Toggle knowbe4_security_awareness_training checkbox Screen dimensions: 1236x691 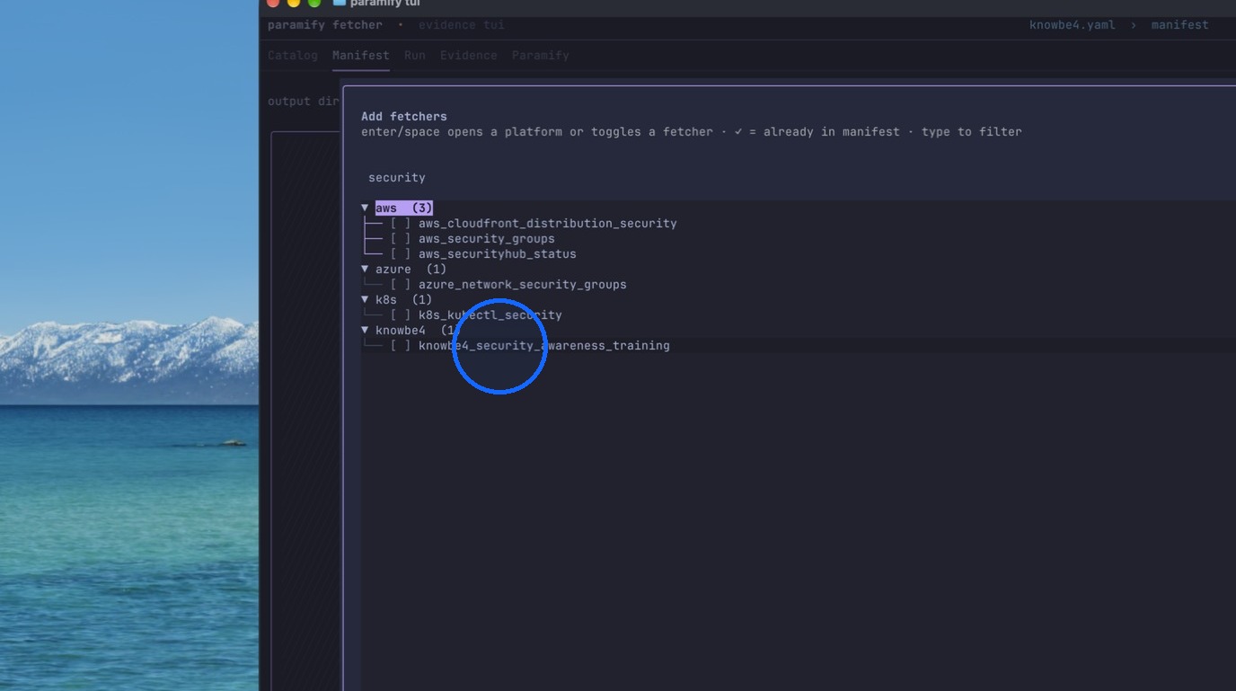point(401,346)
